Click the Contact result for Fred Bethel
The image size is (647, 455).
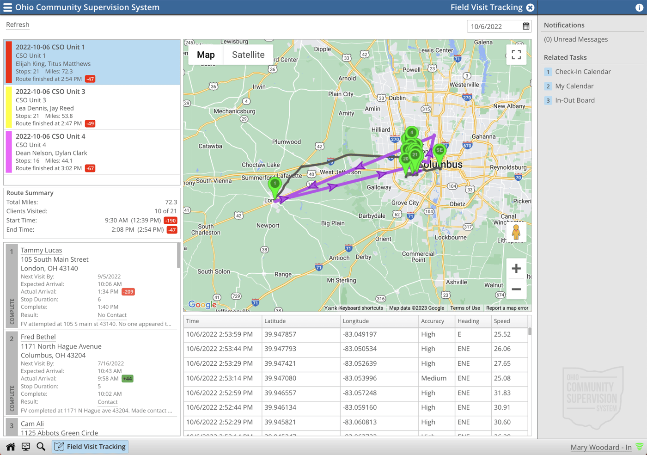point(108,402)
